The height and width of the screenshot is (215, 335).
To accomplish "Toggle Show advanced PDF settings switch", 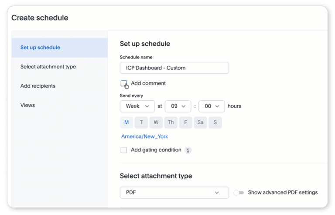I will click(x=239, y=192).
